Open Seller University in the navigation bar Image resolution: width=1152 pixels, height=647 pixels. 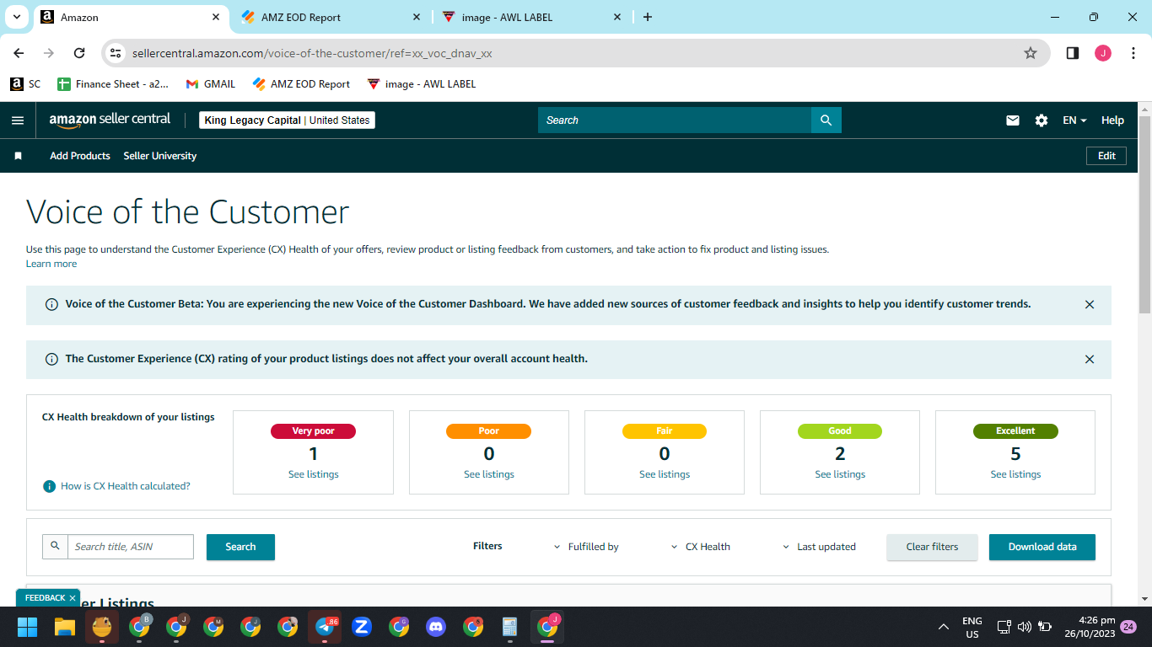point(160,156)
